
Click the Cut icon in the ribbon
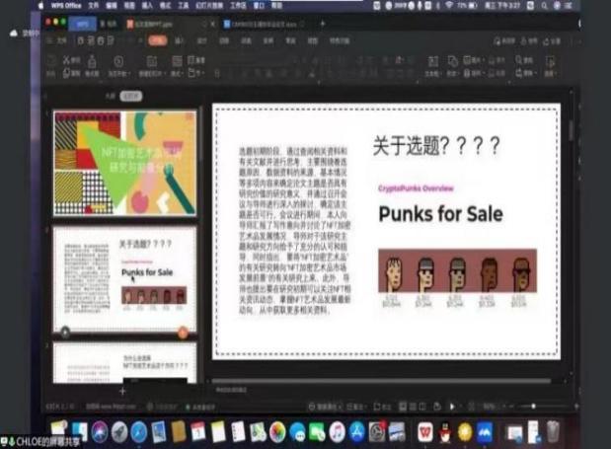tap(67, 60)
